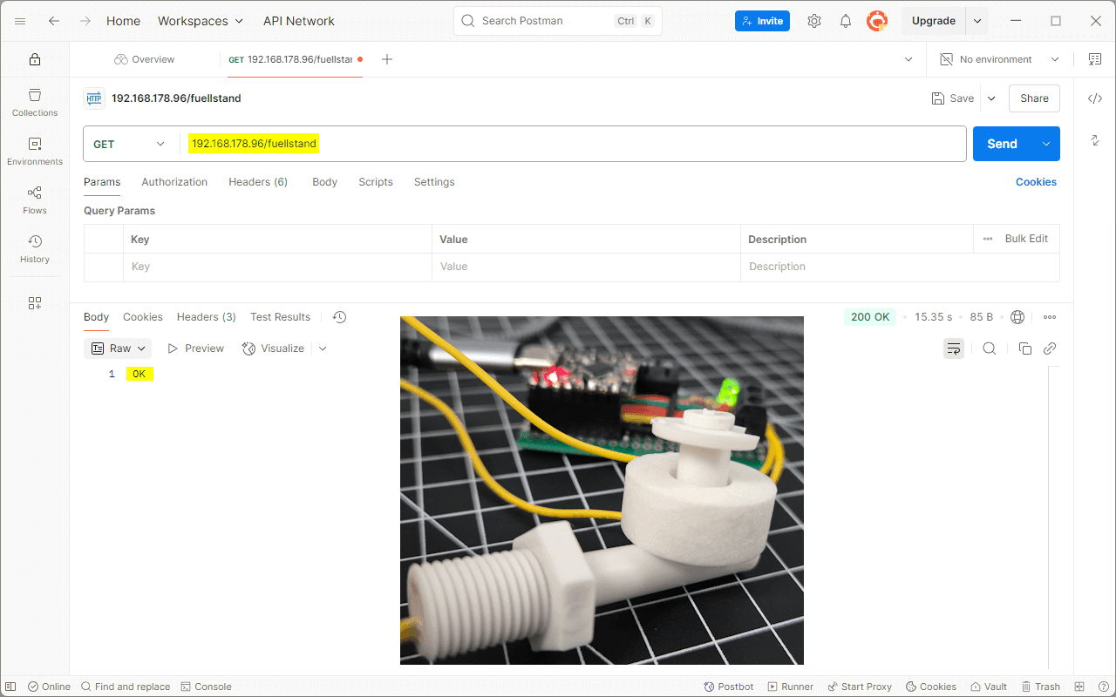Screen dimensions: 1116x697
Task: Open the Environments sidebar panel
Action: point(35,151)
